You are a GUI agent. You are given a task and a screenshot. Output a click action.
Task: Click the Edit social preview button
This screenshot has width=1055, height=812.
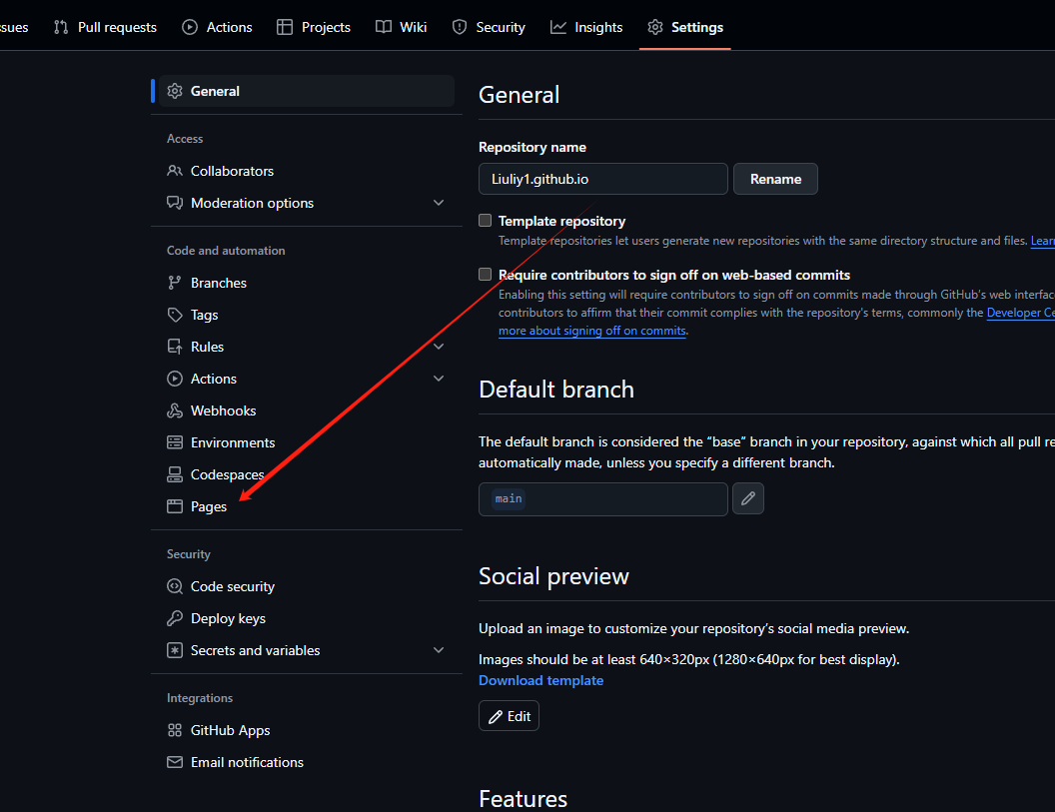pos(509,716)
